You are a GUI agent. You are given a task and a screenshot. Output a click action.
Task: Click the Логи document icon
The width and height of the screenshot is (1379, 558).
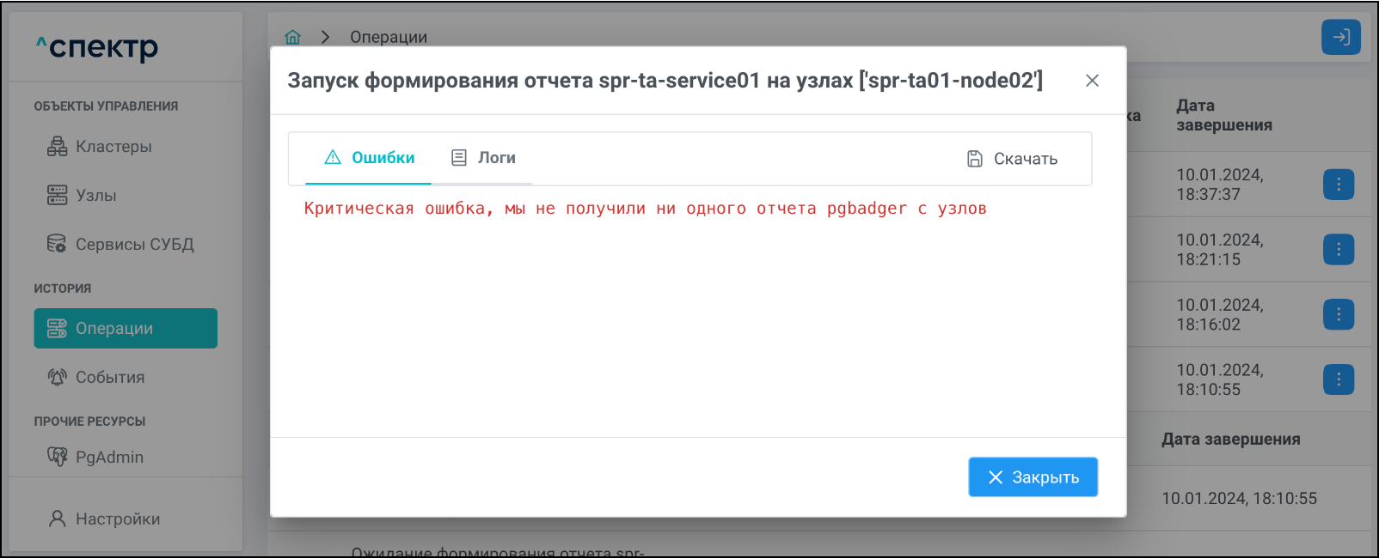pyautogui.click(x=459, y=158)
